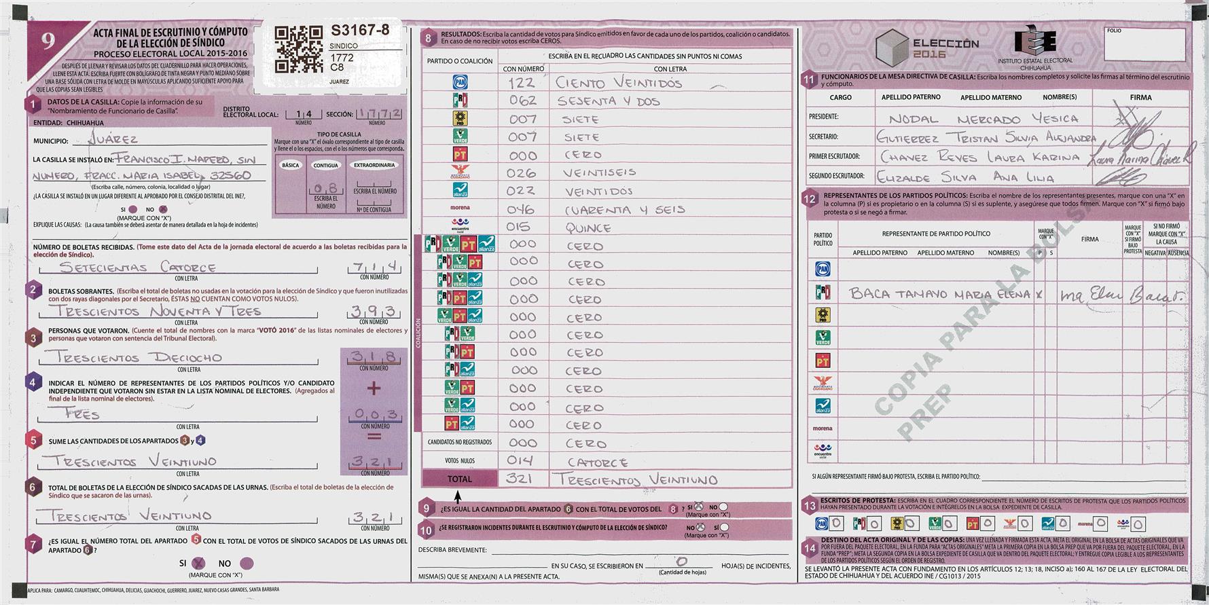Image resolution: width=1209 pixels, height=605 pixels.
Task: Click the CON LETRA column header in results
Action: (x=670, y=69)
